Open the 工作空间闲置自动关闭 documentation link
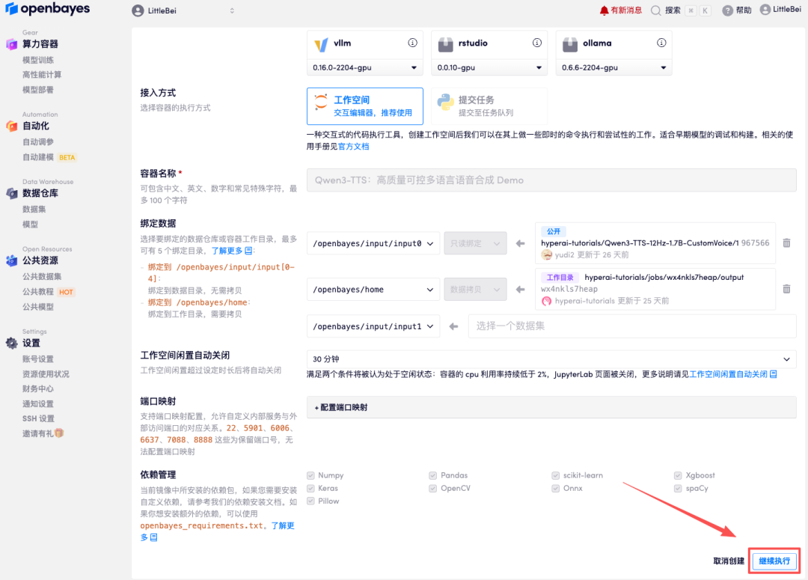 coord(732,374)
